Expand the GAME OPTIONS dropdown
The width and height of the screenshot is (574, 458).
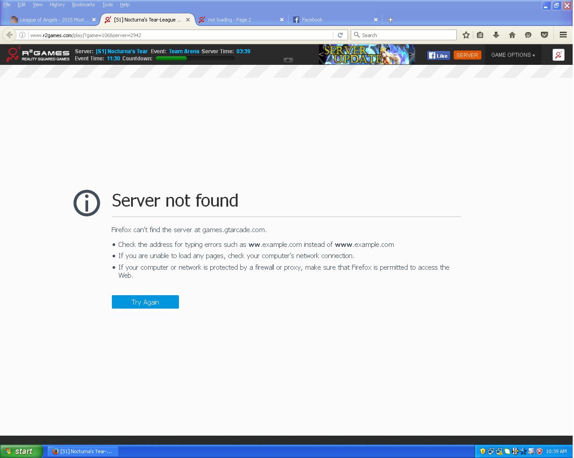(513, 55)
